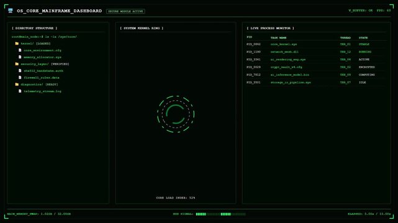Click the STATE column header
The image size is (398, 223).
pos(363,38)
